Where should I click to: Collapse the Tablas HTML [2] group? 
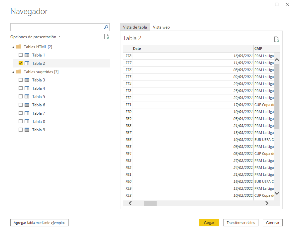pos(13,47)
